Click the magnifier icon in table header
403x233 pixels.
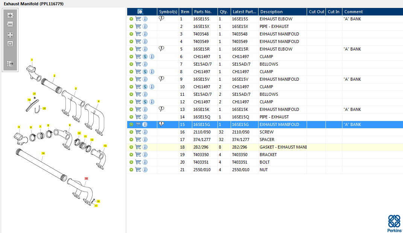point(140,12)
